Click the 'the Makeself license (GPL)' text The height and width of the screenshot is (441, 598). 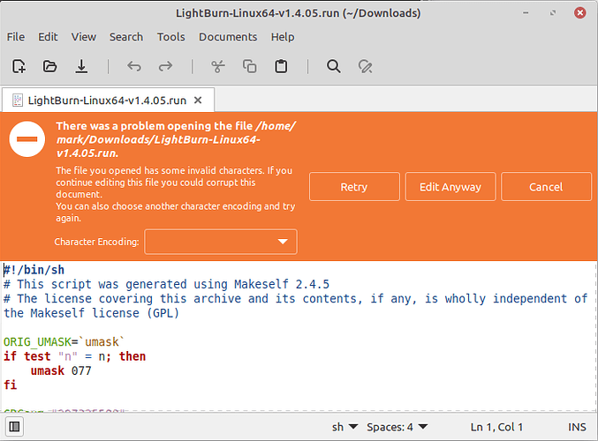(x=91, y=313)
